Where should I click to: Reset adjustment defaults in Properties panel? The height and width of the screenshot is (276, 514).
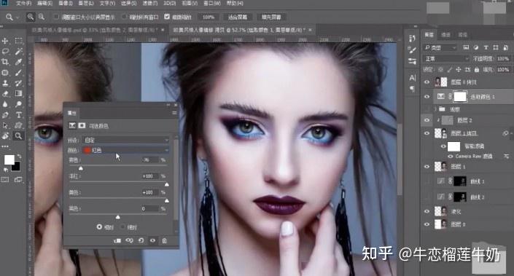[141, 240]
